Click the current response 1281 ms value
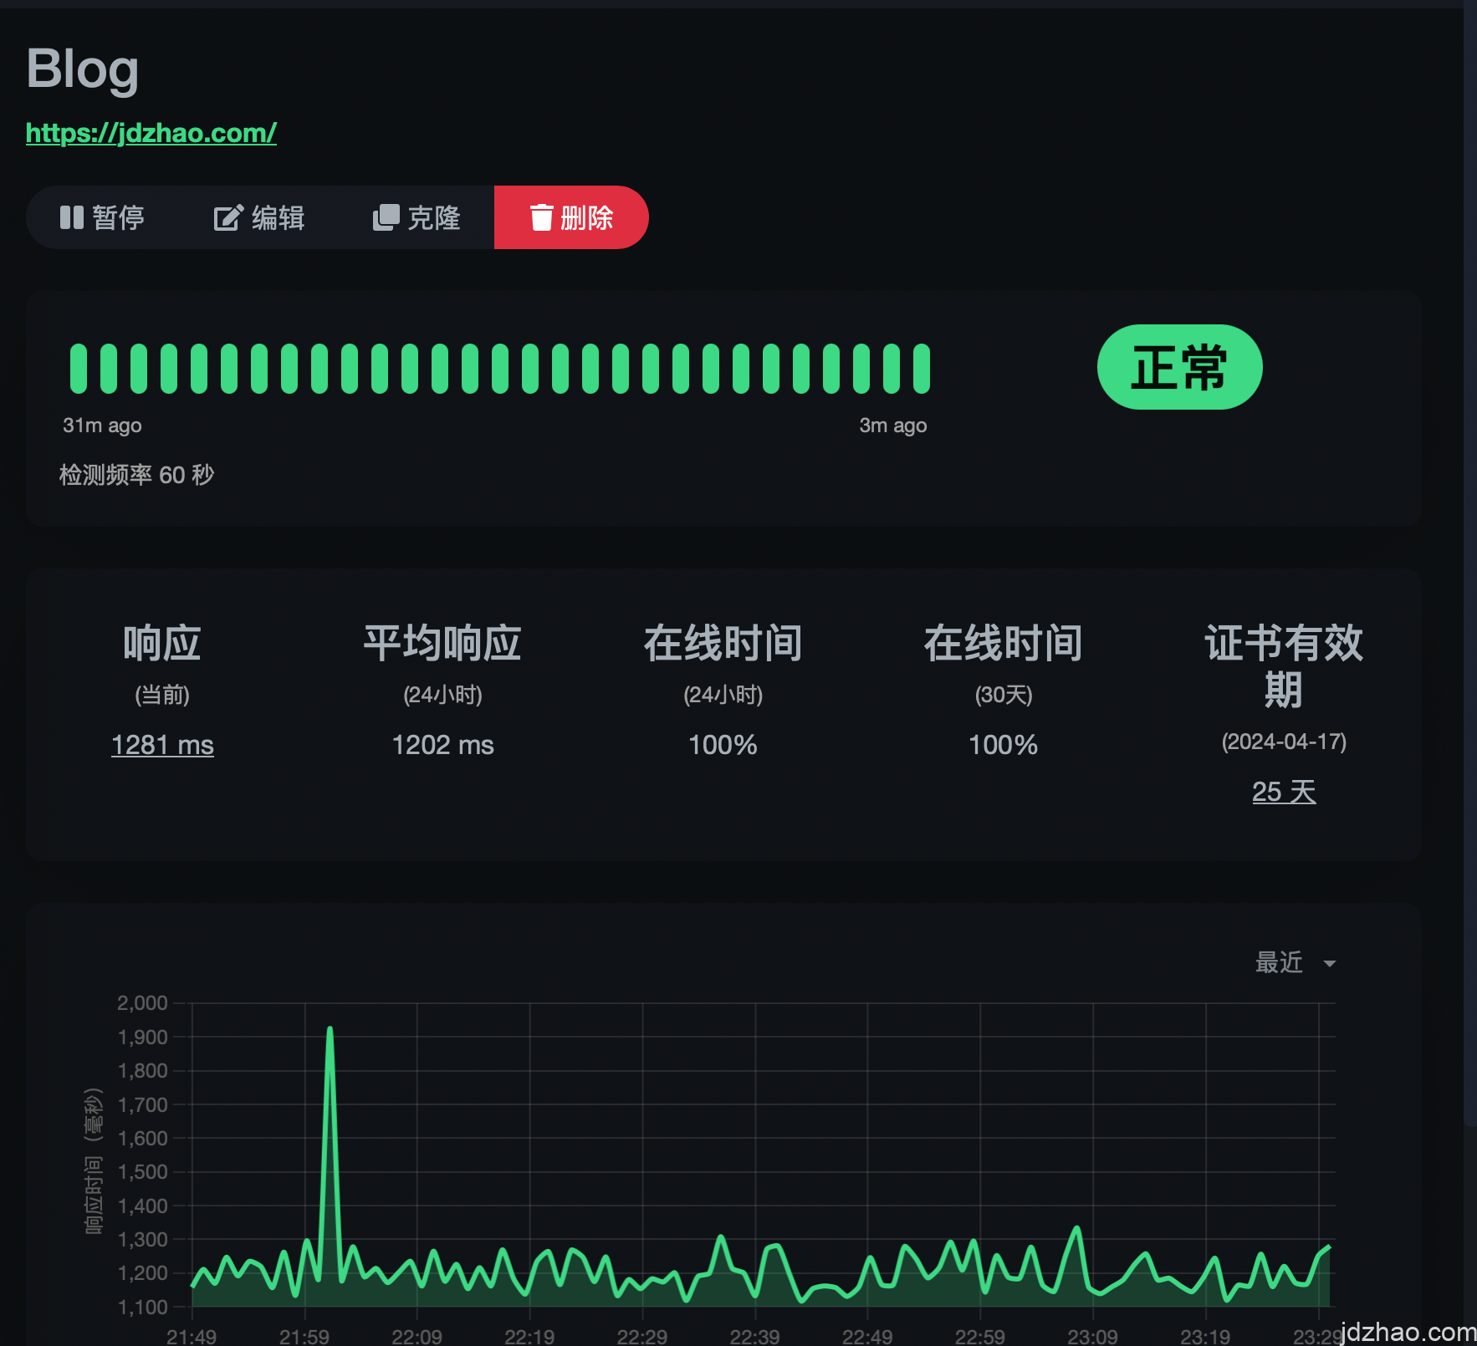Screen dimensions: 1477x1346 [162, 745]
